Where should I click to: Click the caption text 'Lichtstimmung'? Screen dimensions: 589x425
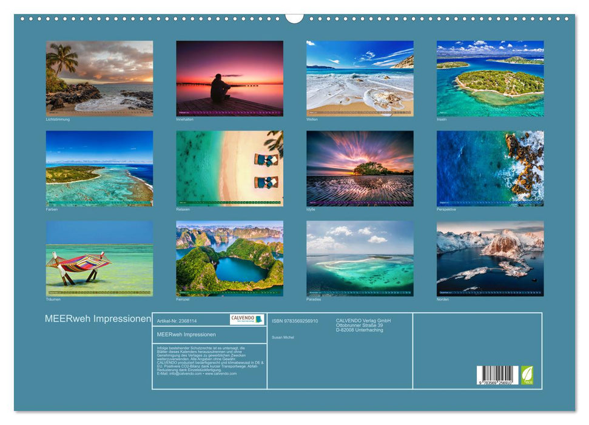[x=58, y=119]
